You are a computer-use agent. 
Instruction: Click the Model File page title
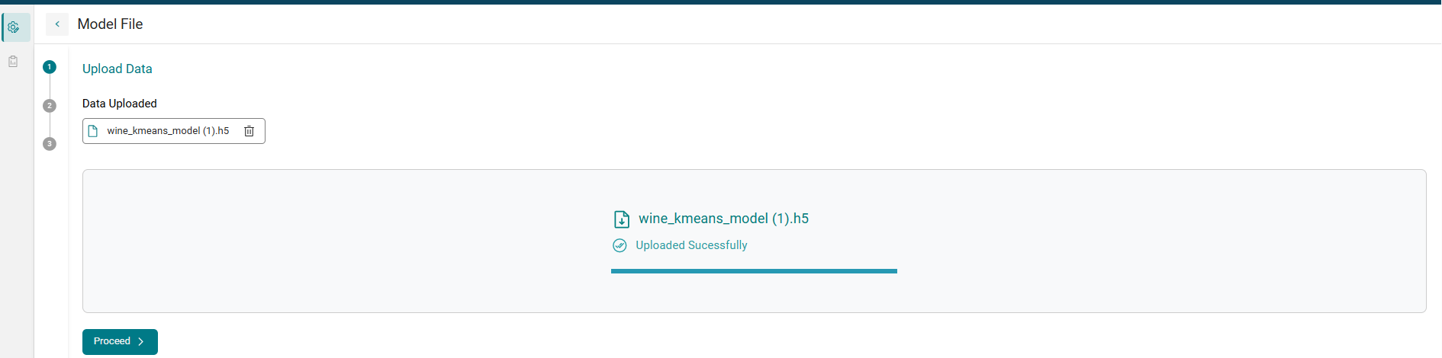click(x=111, y=24)
